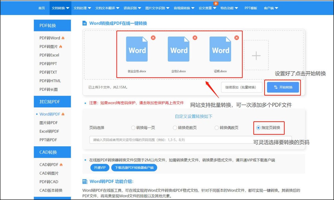Expand the 文档处理 dropdown menu
Image resolution: width=334 pixels, height=200 pixels.
(81, 8)
